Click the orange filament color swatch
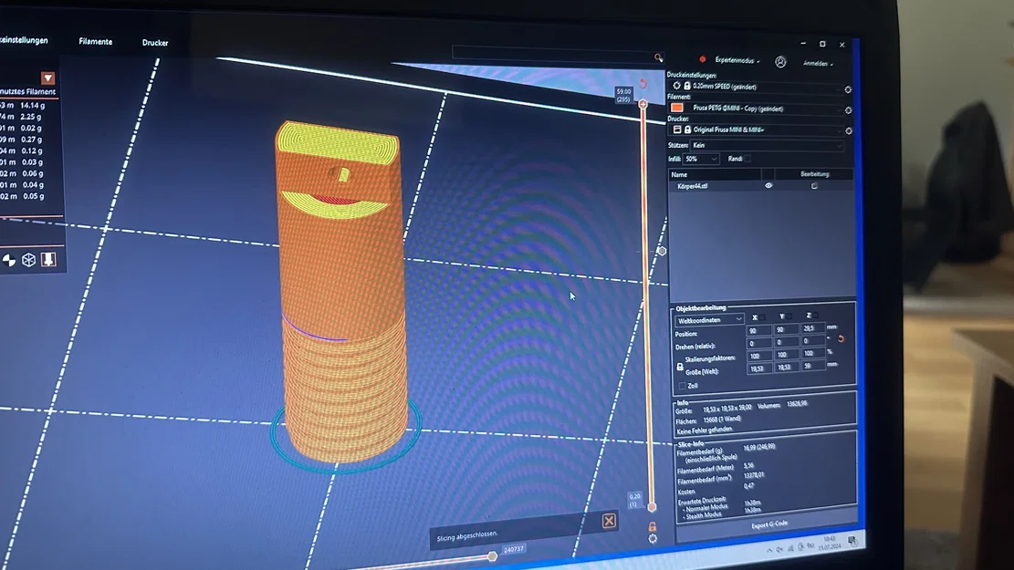The image size is (1014, 570). 676,108
